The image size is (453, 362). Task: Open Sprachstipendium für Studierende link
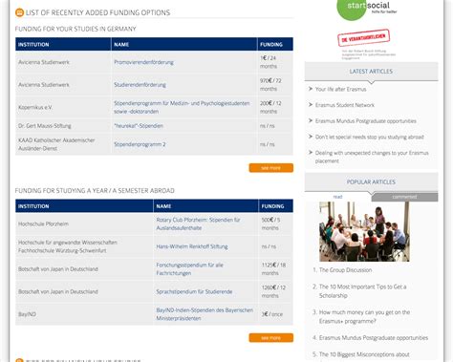tap(194, 291)
